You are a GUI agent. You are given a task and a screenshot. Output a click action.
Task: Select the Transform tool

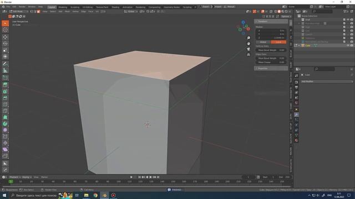(x=5, y=56)
